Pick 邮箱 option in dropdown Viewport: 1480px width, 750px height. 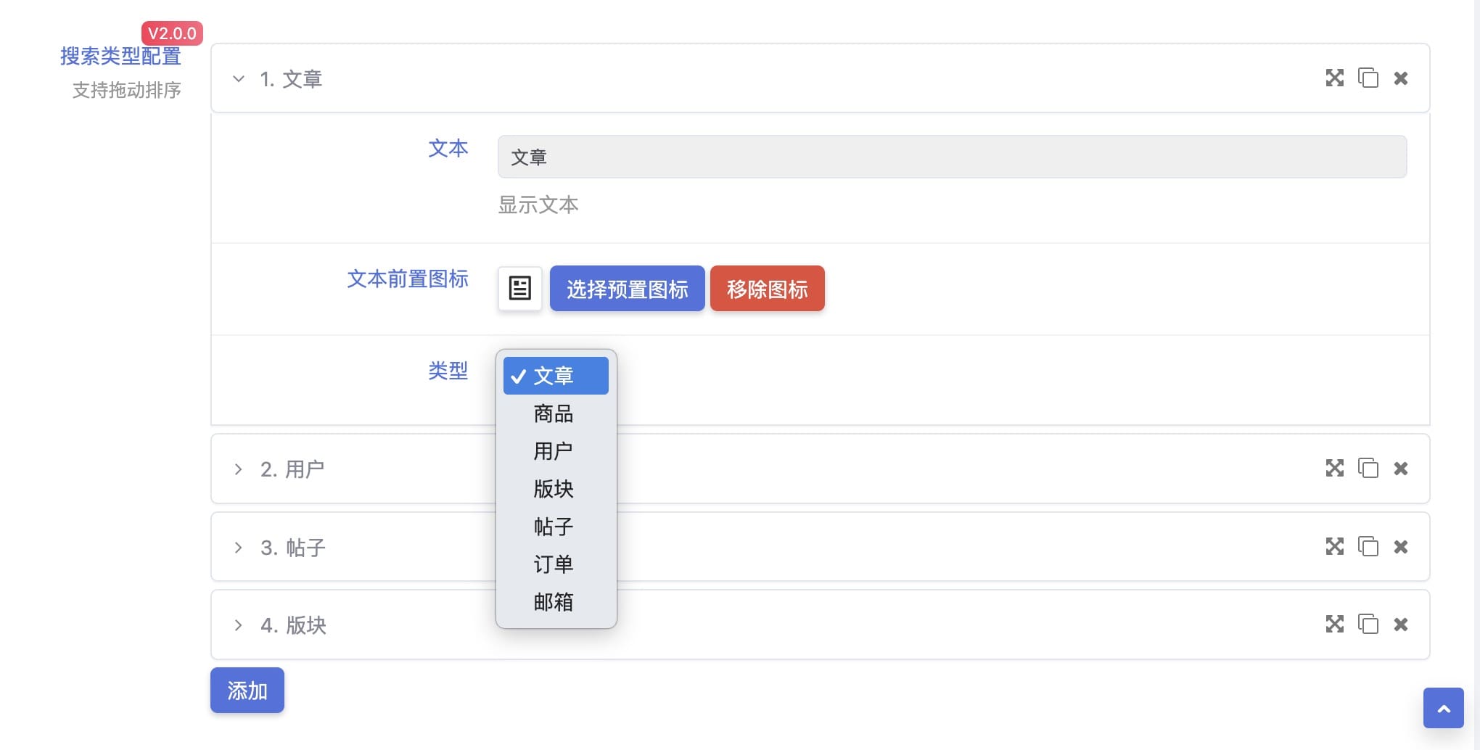[554, 601]
